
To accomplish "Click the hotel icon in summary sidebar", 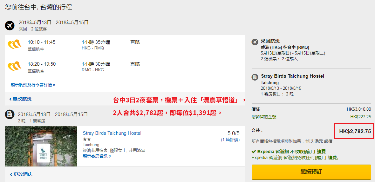I will [255, 77].
